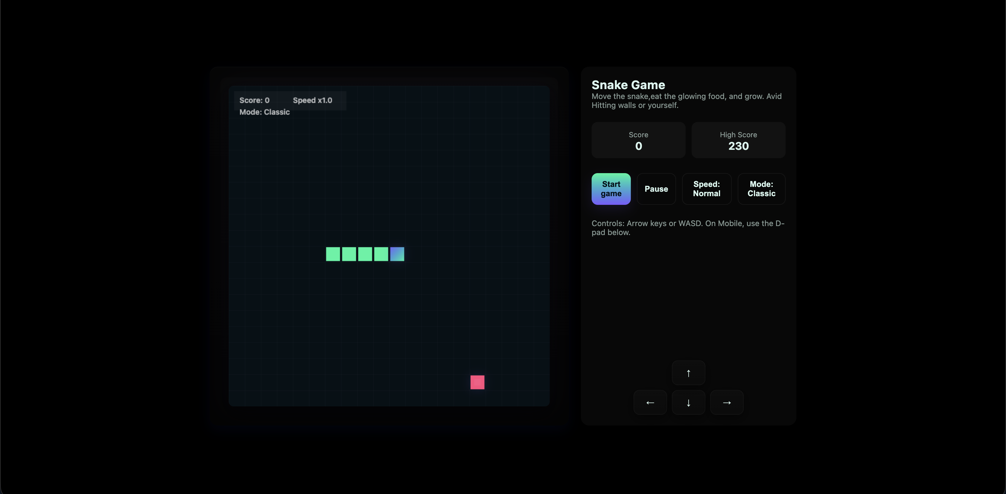Viewport: 1006px width, 494px height.
Task: Click the leftmost green snake tail segment
Action: (333, 254)
